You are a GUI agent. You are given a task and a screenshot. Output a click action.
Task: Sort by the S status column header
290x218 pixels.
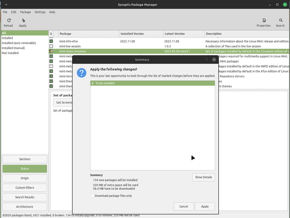(51, 34)
